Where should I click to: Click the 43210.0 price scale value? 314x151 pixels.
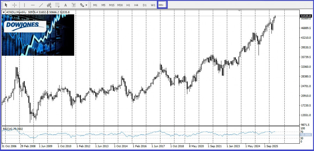[x=306, y=38]
